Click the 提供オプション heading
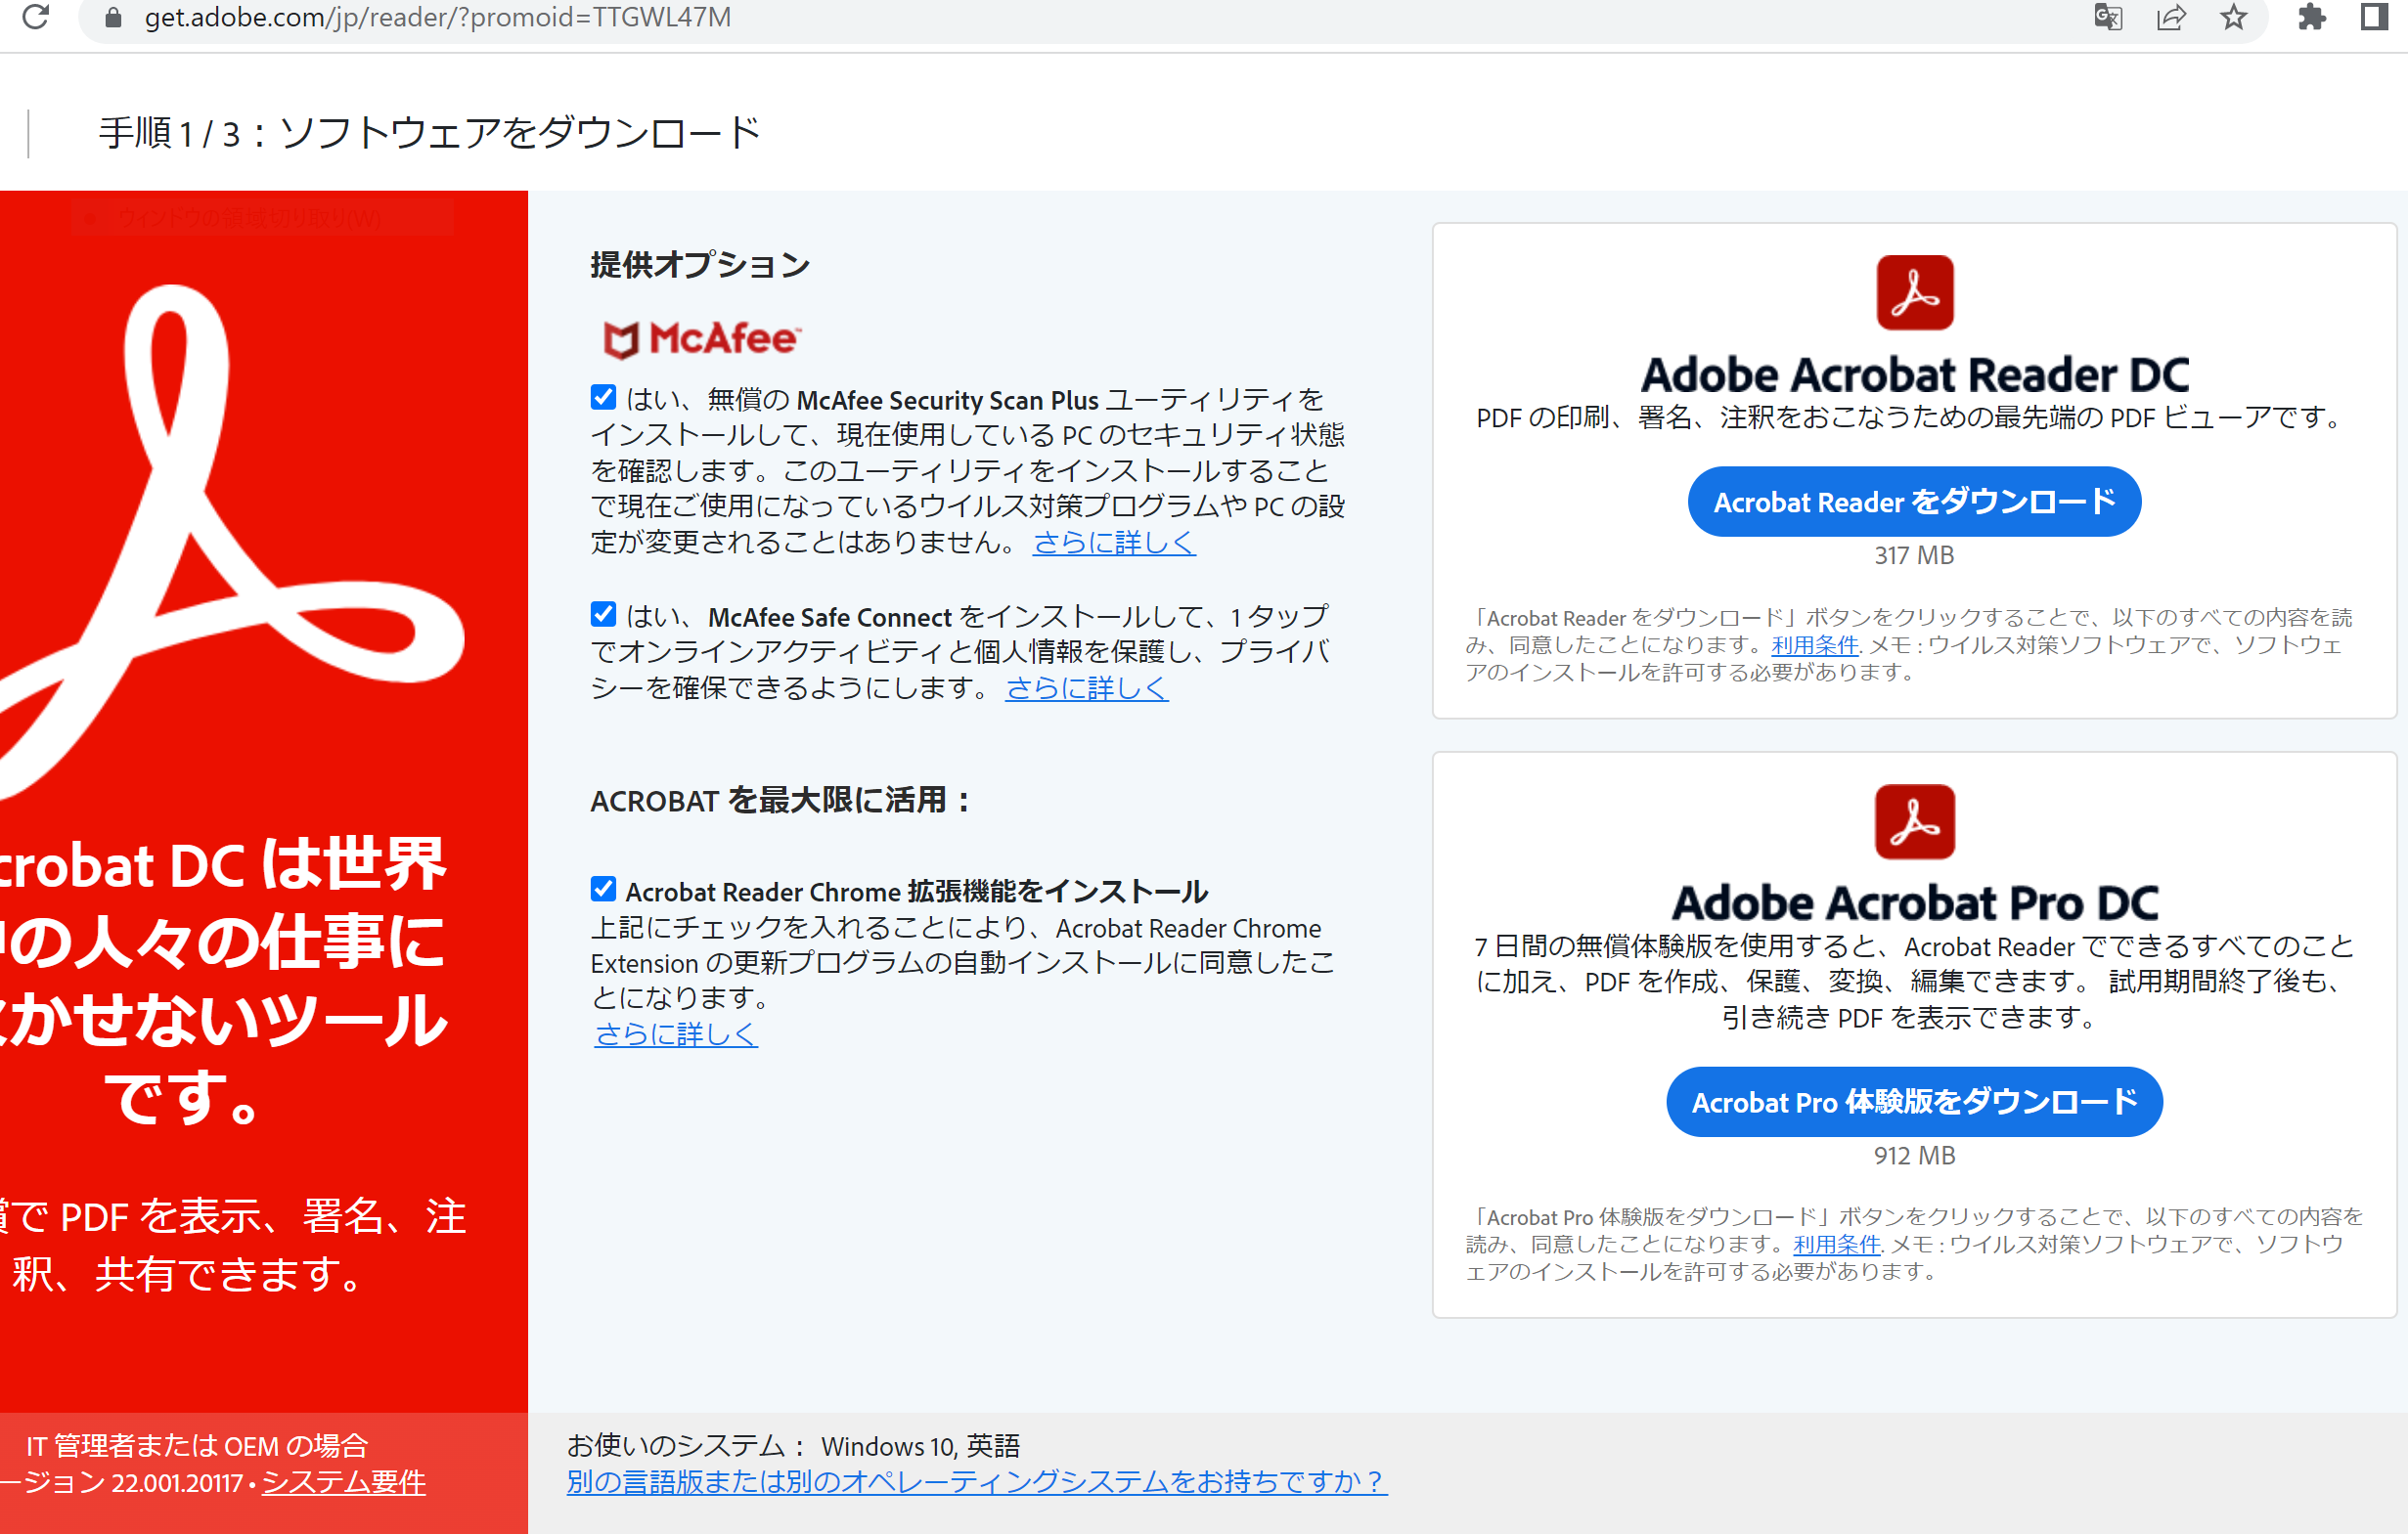Viewport: 2408px width, 1534px height. [701, 265]
